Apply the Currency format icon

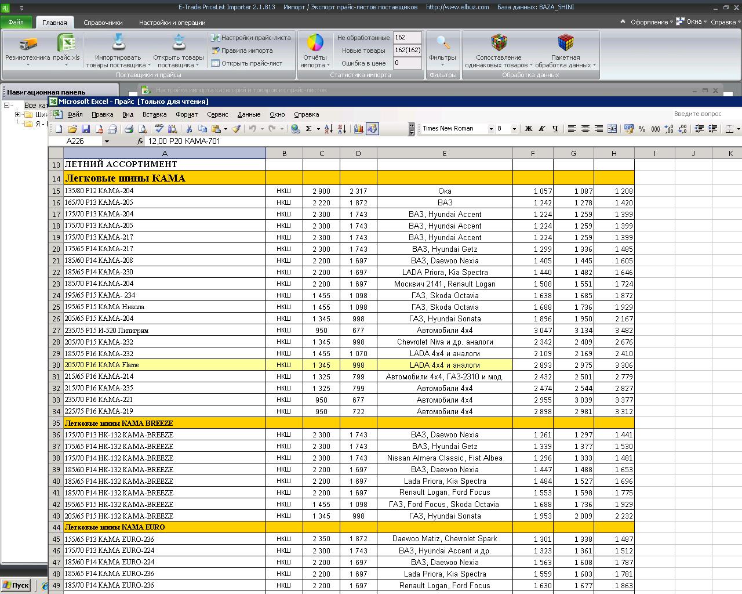coord(628,129)
